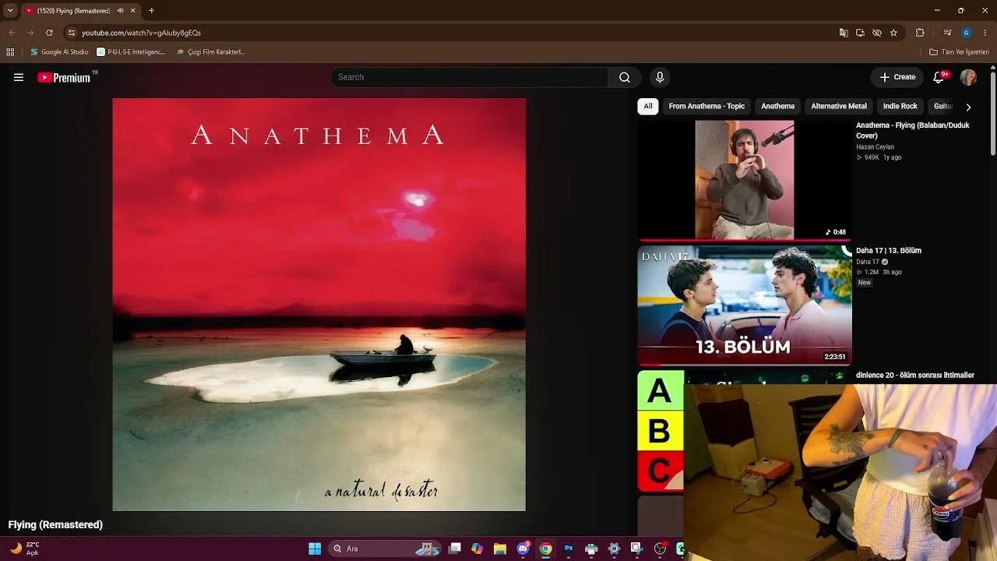Screen dimensions: 997x561
Task: Open the YouTube guide hamburger menu
Action: click(19, 77)
